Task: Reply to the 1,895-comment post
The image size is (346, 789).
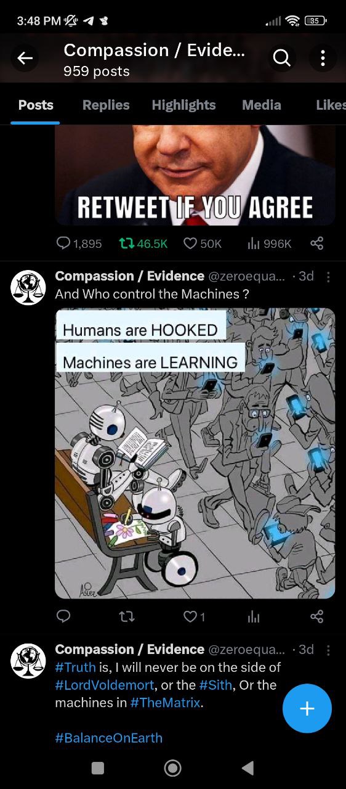Action: click(63, 243)
